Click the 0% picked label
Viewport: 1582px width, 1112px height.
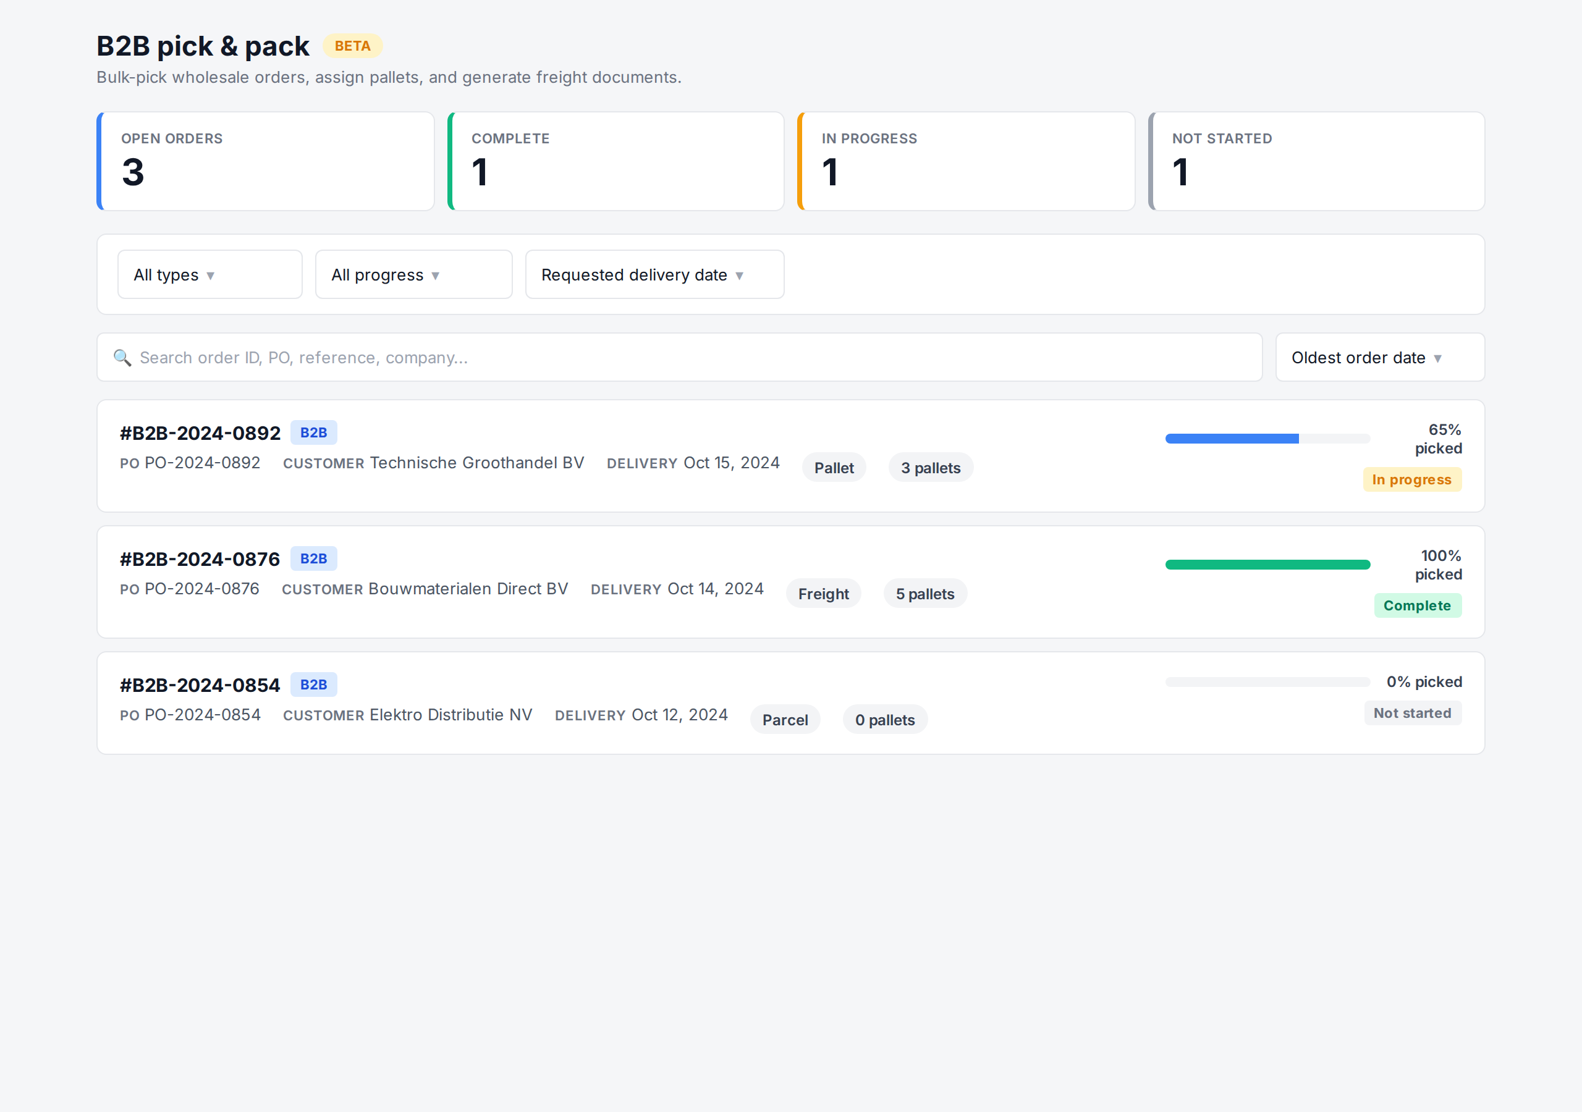(x=1424, y=682)
